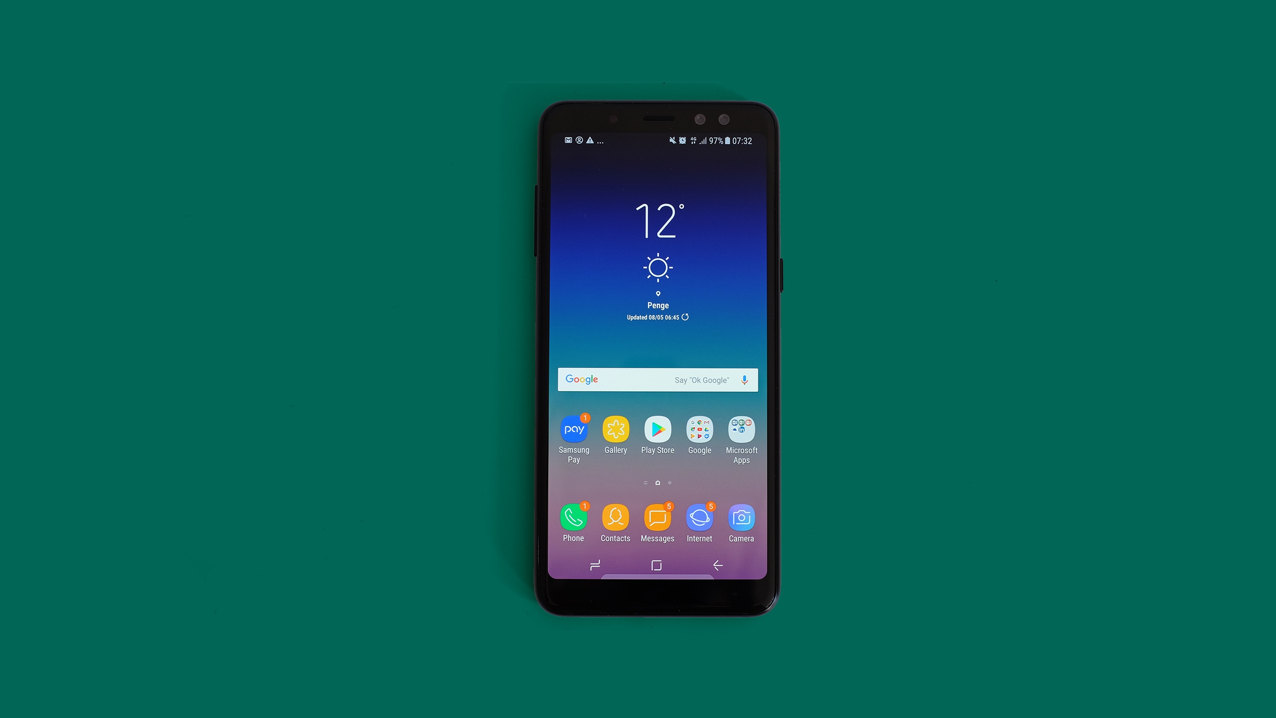The image size is (1276, 718).
Task: Open Contacts app
Action: click(x=615, y=517)
